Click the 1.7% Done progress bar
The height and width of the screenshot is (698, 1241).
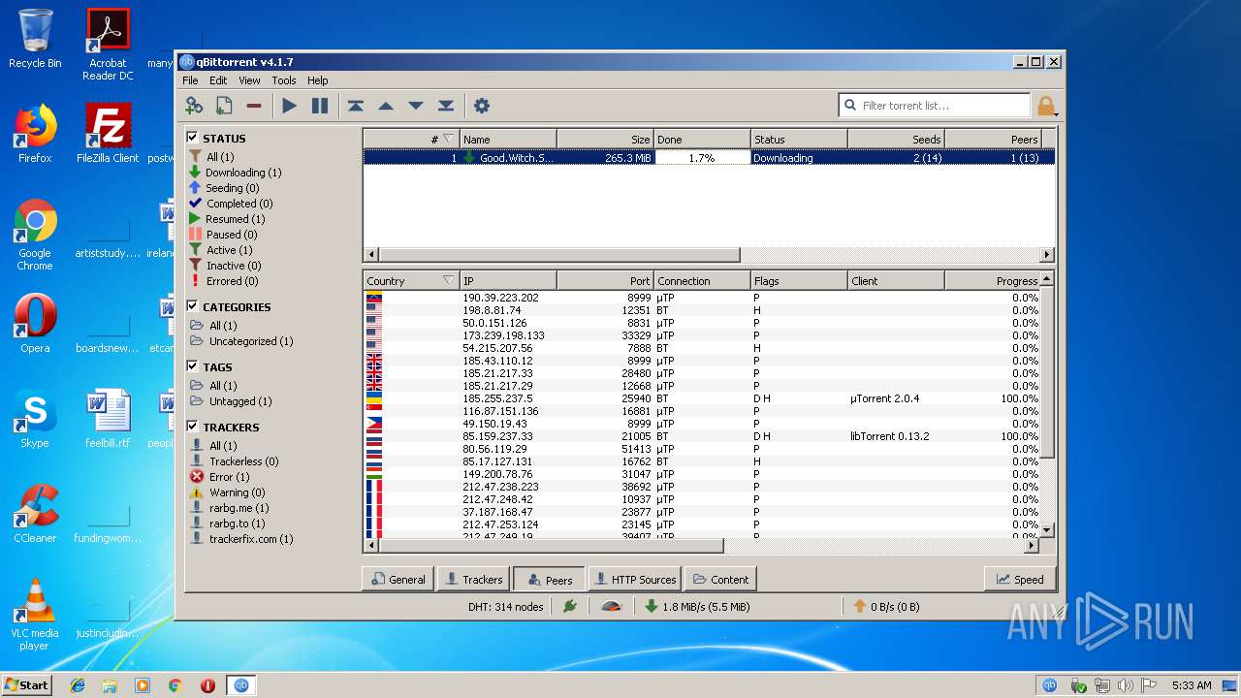(702, 157)
